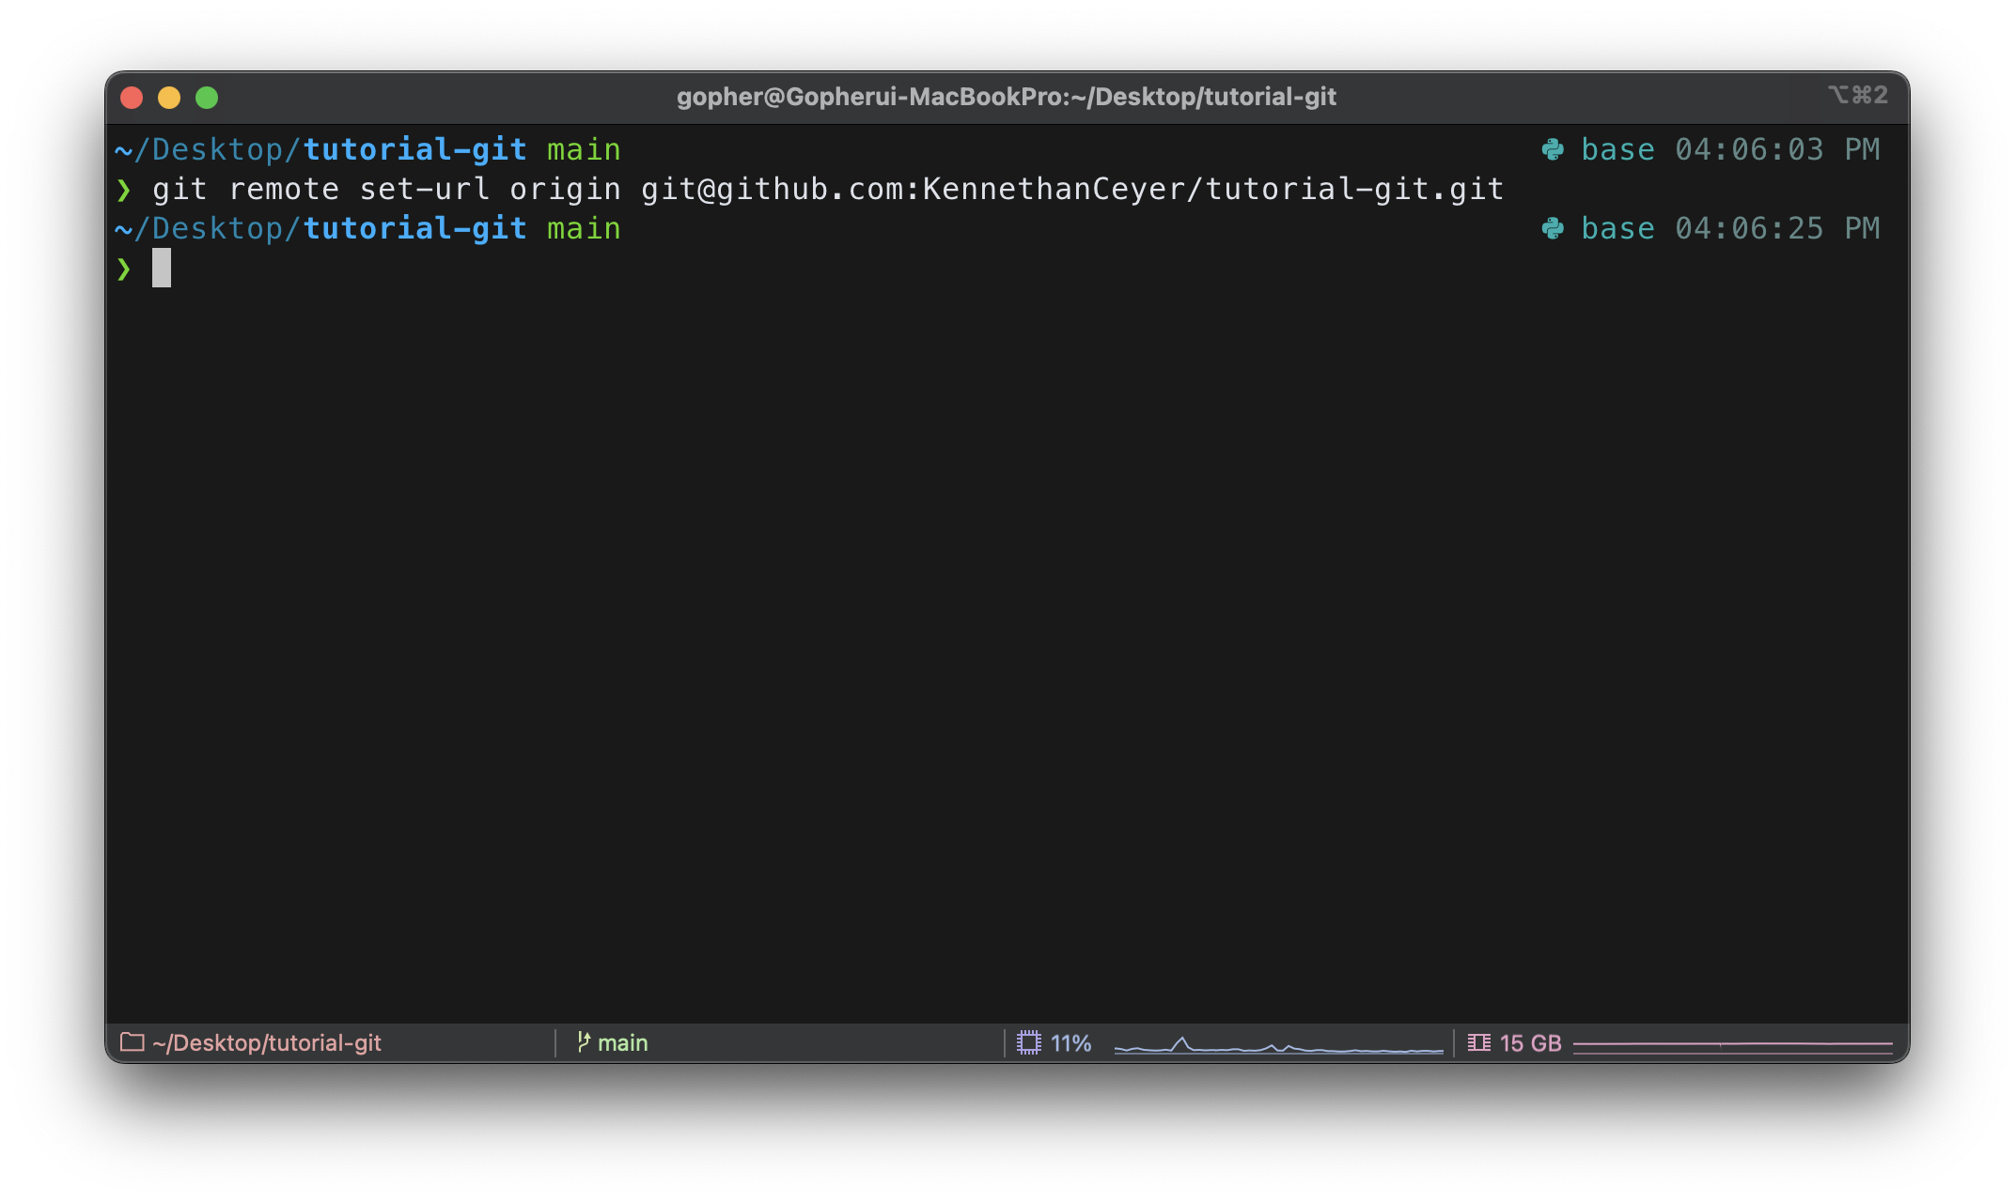Click the green zoom window button

[207, 98]
